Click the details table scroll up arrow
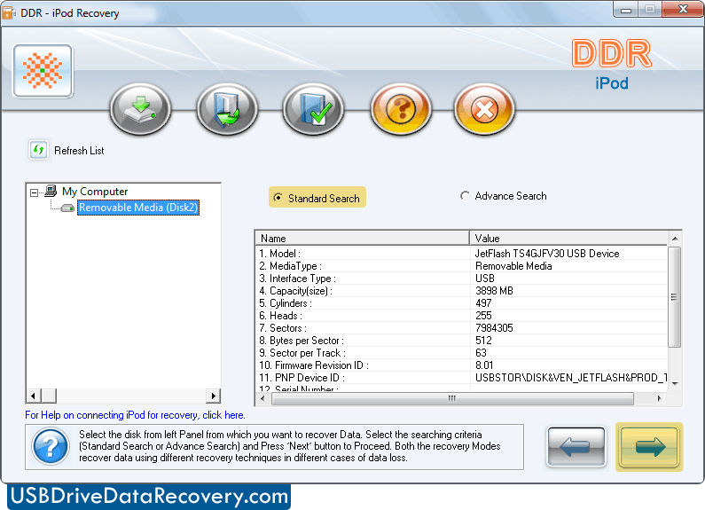The width and height of the screenshot is (705, 510). coord(675,239)
